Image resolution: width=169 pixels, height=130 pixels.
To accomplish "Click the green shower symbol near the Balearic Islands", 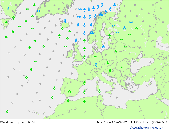I will 84,92.
